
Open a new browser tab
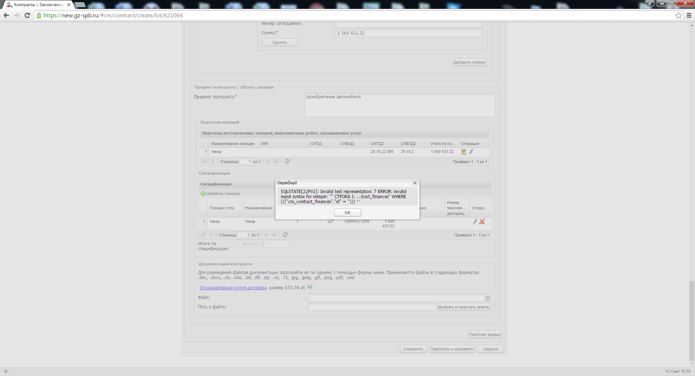point(80,5)
